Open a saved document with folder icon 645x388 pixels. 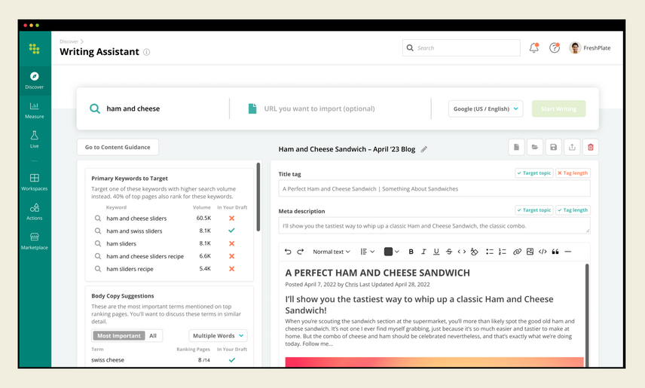[535, 148]
